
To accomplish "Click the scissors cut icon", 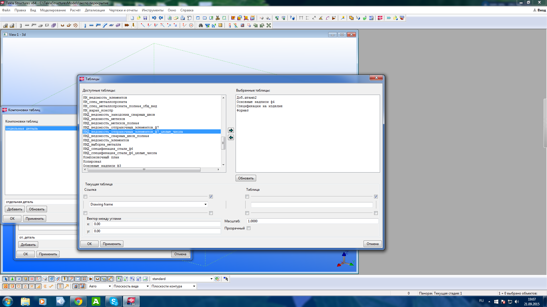I will pyautogui.click(x=218, y=18).
